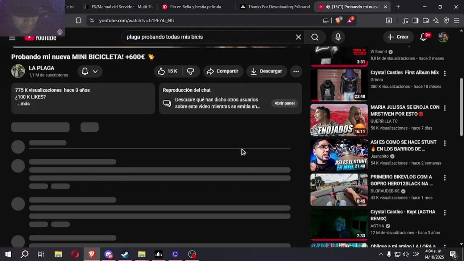The width and height of the screenshot is (464, 261).
Task: Open the YouTube hamburger guide menu
Action: [x=12, y=38]
